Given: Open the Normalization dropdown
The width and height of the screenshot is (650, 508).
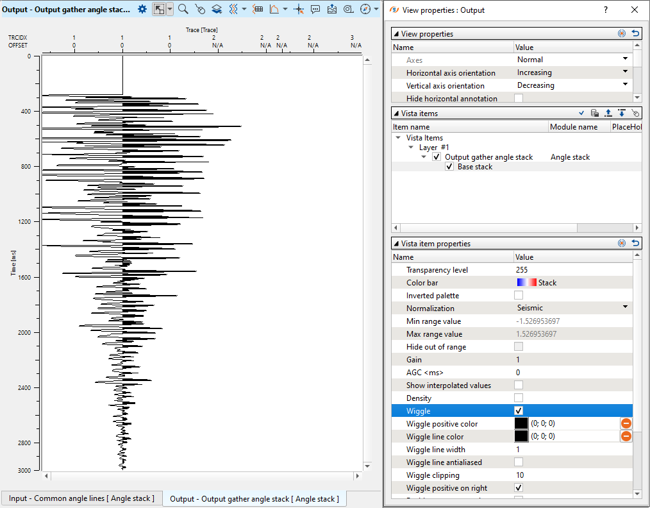Looking at the screenshot, I should 625,308.
